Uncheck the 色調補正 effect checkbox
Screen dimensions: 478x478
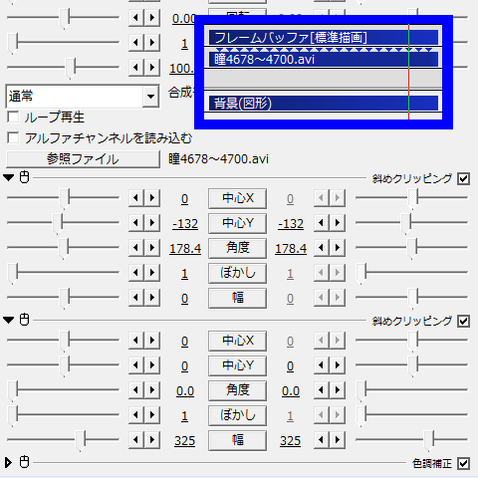point(463,463)
